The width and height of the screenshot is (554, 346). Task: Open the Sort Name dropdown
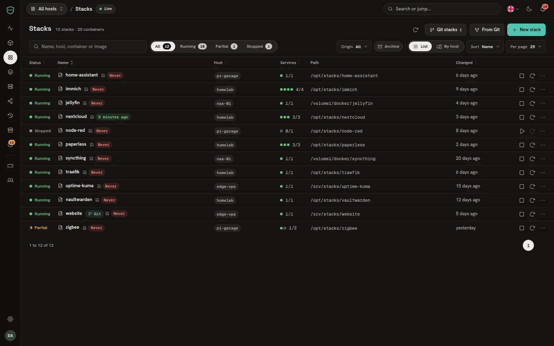[x=485, y=46]
